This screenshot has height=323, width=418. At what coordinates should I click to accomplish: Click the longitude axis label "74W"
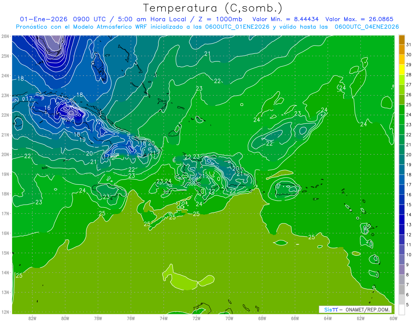(164, 318)
